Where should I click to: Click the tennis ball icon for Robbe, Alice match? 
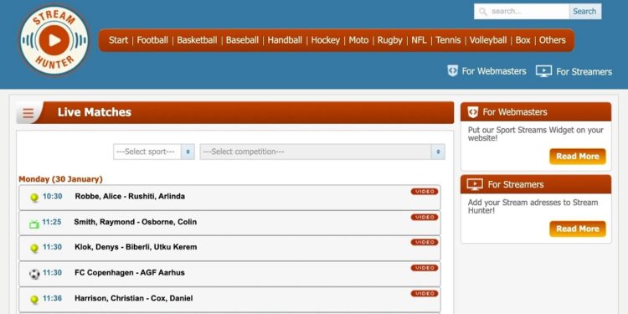(x=34, y=198)
